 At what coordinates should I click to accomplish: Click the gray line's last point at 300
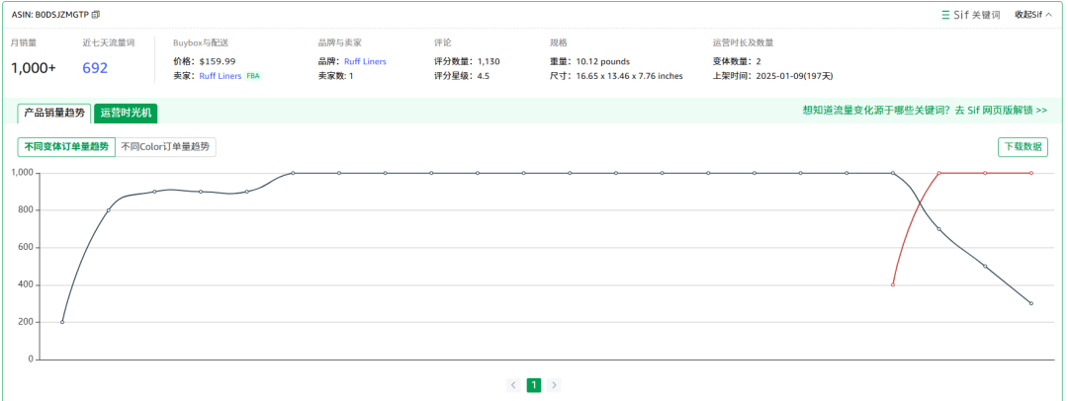(1031, 303)
